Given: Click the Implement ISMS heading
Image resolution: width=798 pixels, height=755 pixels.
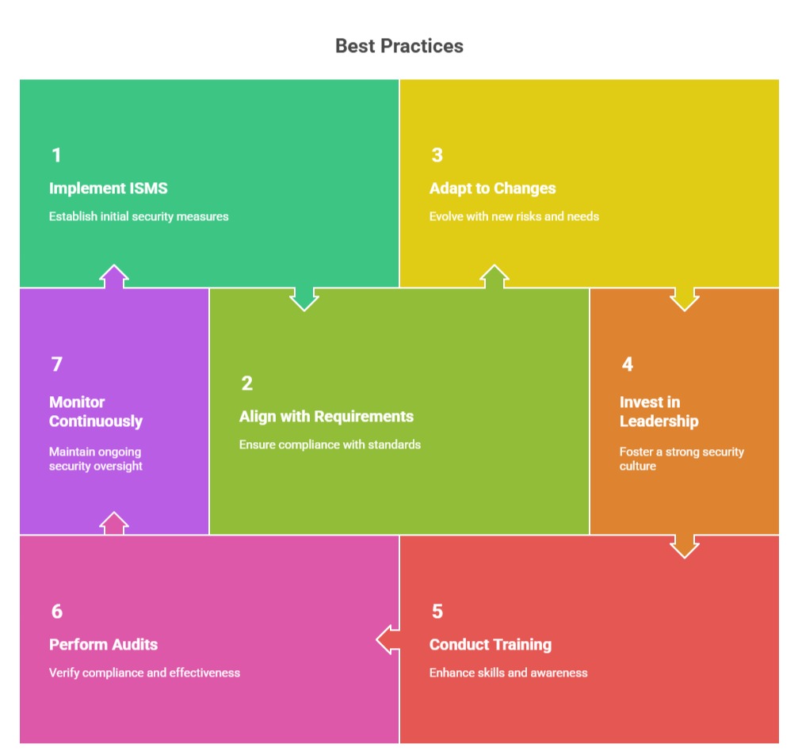Looking at the screenshot, I should tap(109, 189).
